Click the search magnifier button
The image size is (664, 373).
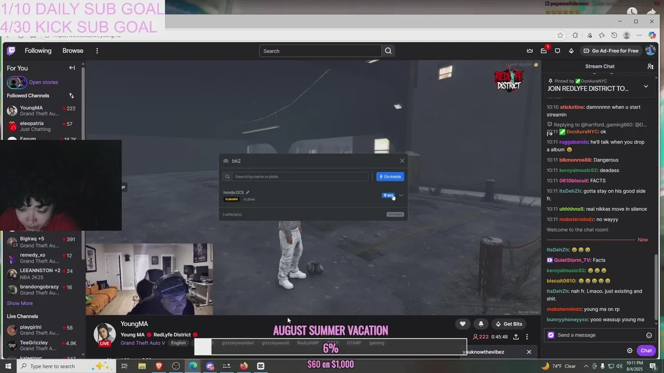coord(388,51)
